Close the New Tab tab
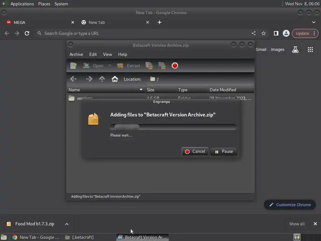This screenshot has width=321, height=241. tap(148, 22)
